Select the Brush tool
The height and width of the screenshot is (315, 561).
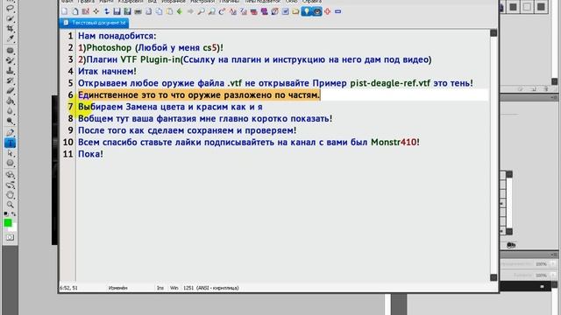(10, 60)
